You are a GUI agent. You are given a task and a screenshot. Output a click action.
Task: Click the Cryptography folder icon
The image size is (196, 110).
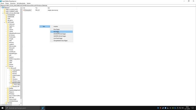pyautogui.click(x=11, y=70)
